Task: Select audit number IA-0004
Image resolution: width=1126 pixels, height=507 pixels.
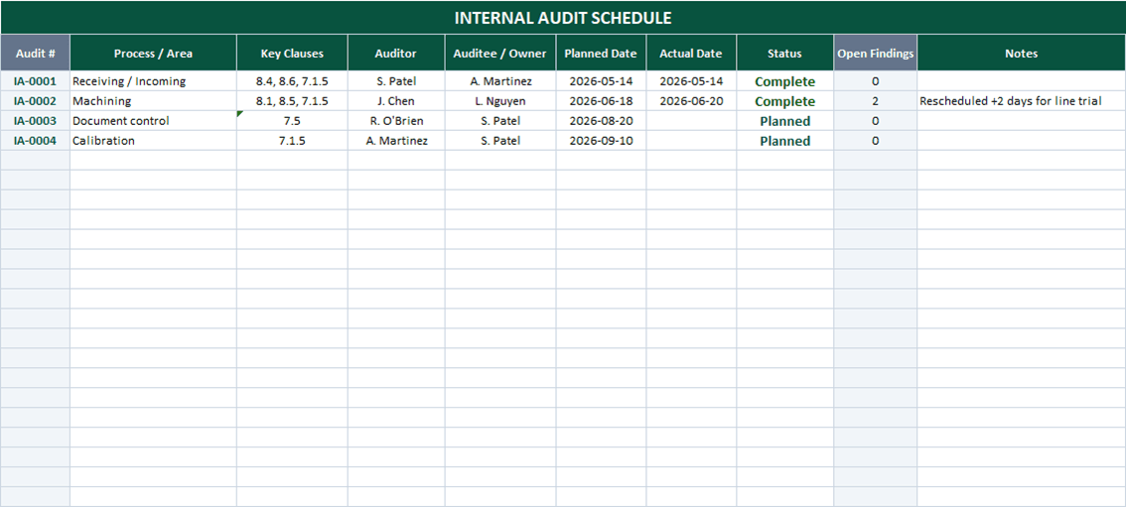Action: [35, 141]
